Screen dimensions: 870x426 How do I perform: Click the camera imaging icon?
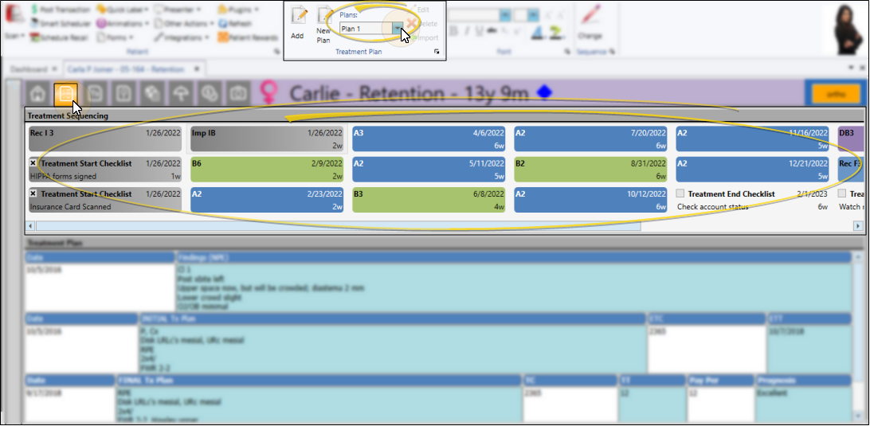point(239,94)
